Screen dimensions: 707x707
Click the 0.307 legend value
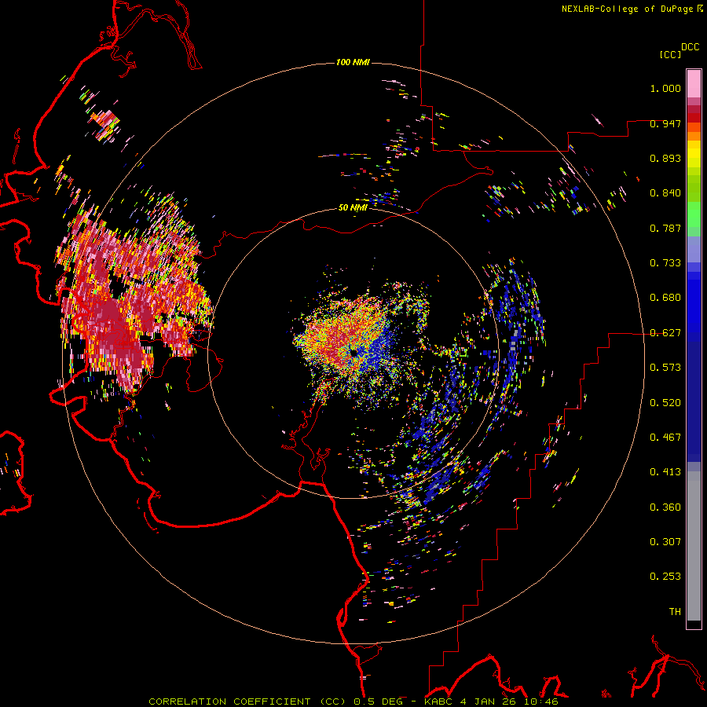(665, 542)
